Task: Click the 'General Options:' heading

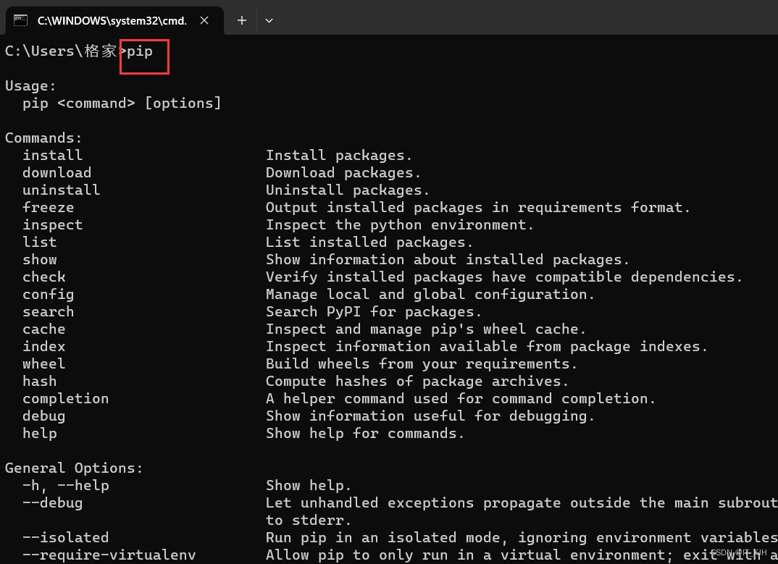Action: 74,468
